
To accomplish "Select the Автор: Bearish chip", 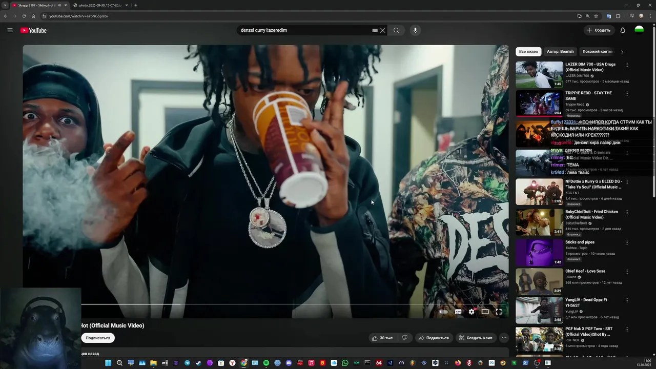I will point(560,52).
